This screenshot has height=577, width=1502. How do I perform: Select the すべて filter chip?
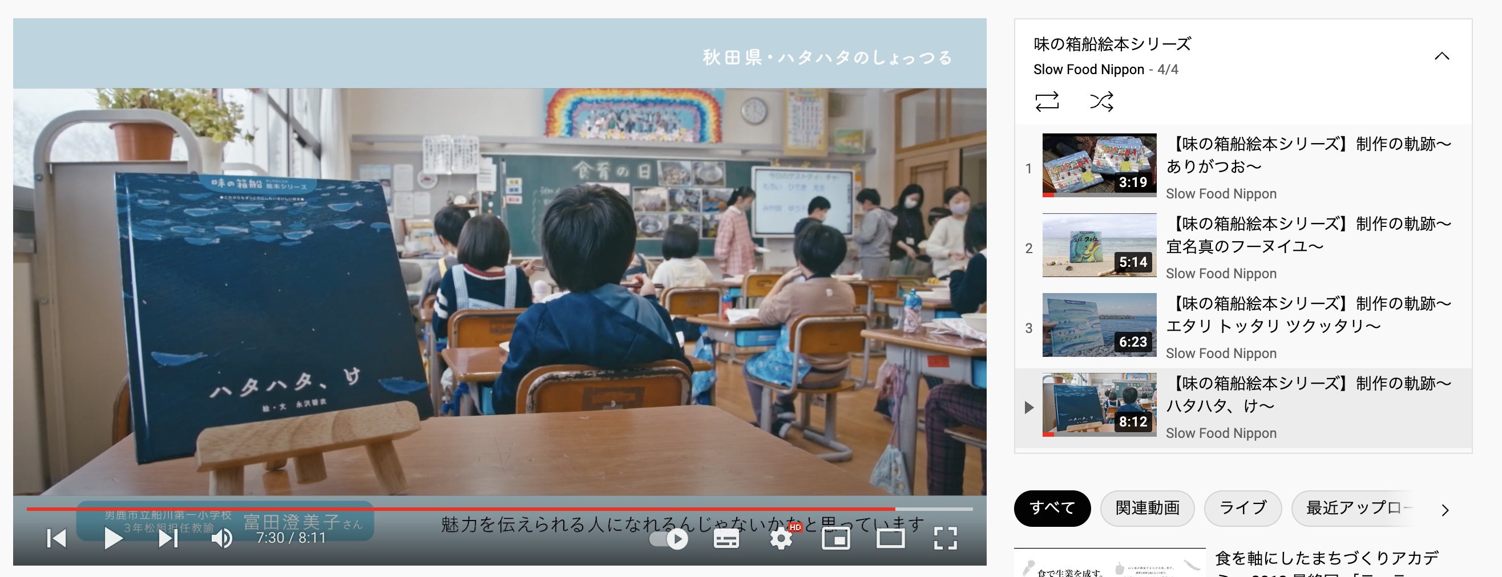[x=1052, y=508]
